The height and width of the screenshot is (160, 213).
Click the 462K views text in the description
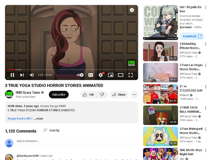pyautogui.click(x=15, y=106)
